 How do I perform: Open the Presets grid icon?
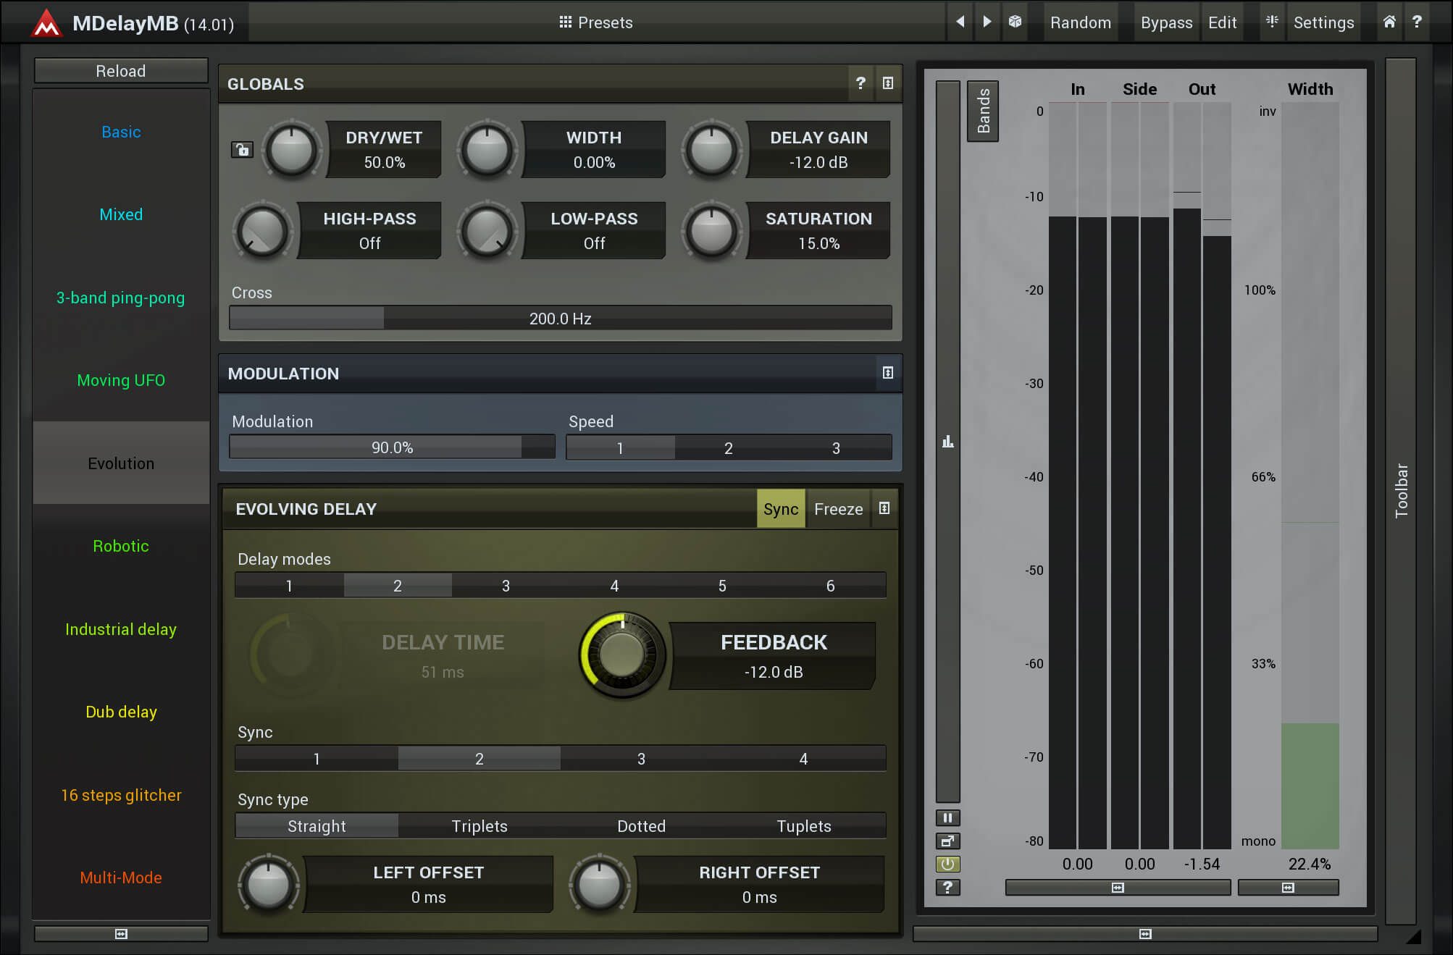pyautogui.click(x=565, y=22)
